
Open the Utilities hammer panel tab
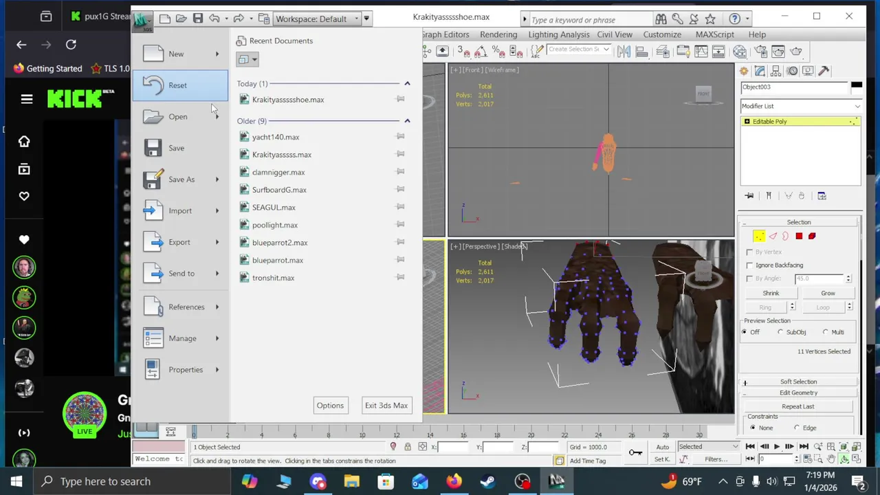824,71
